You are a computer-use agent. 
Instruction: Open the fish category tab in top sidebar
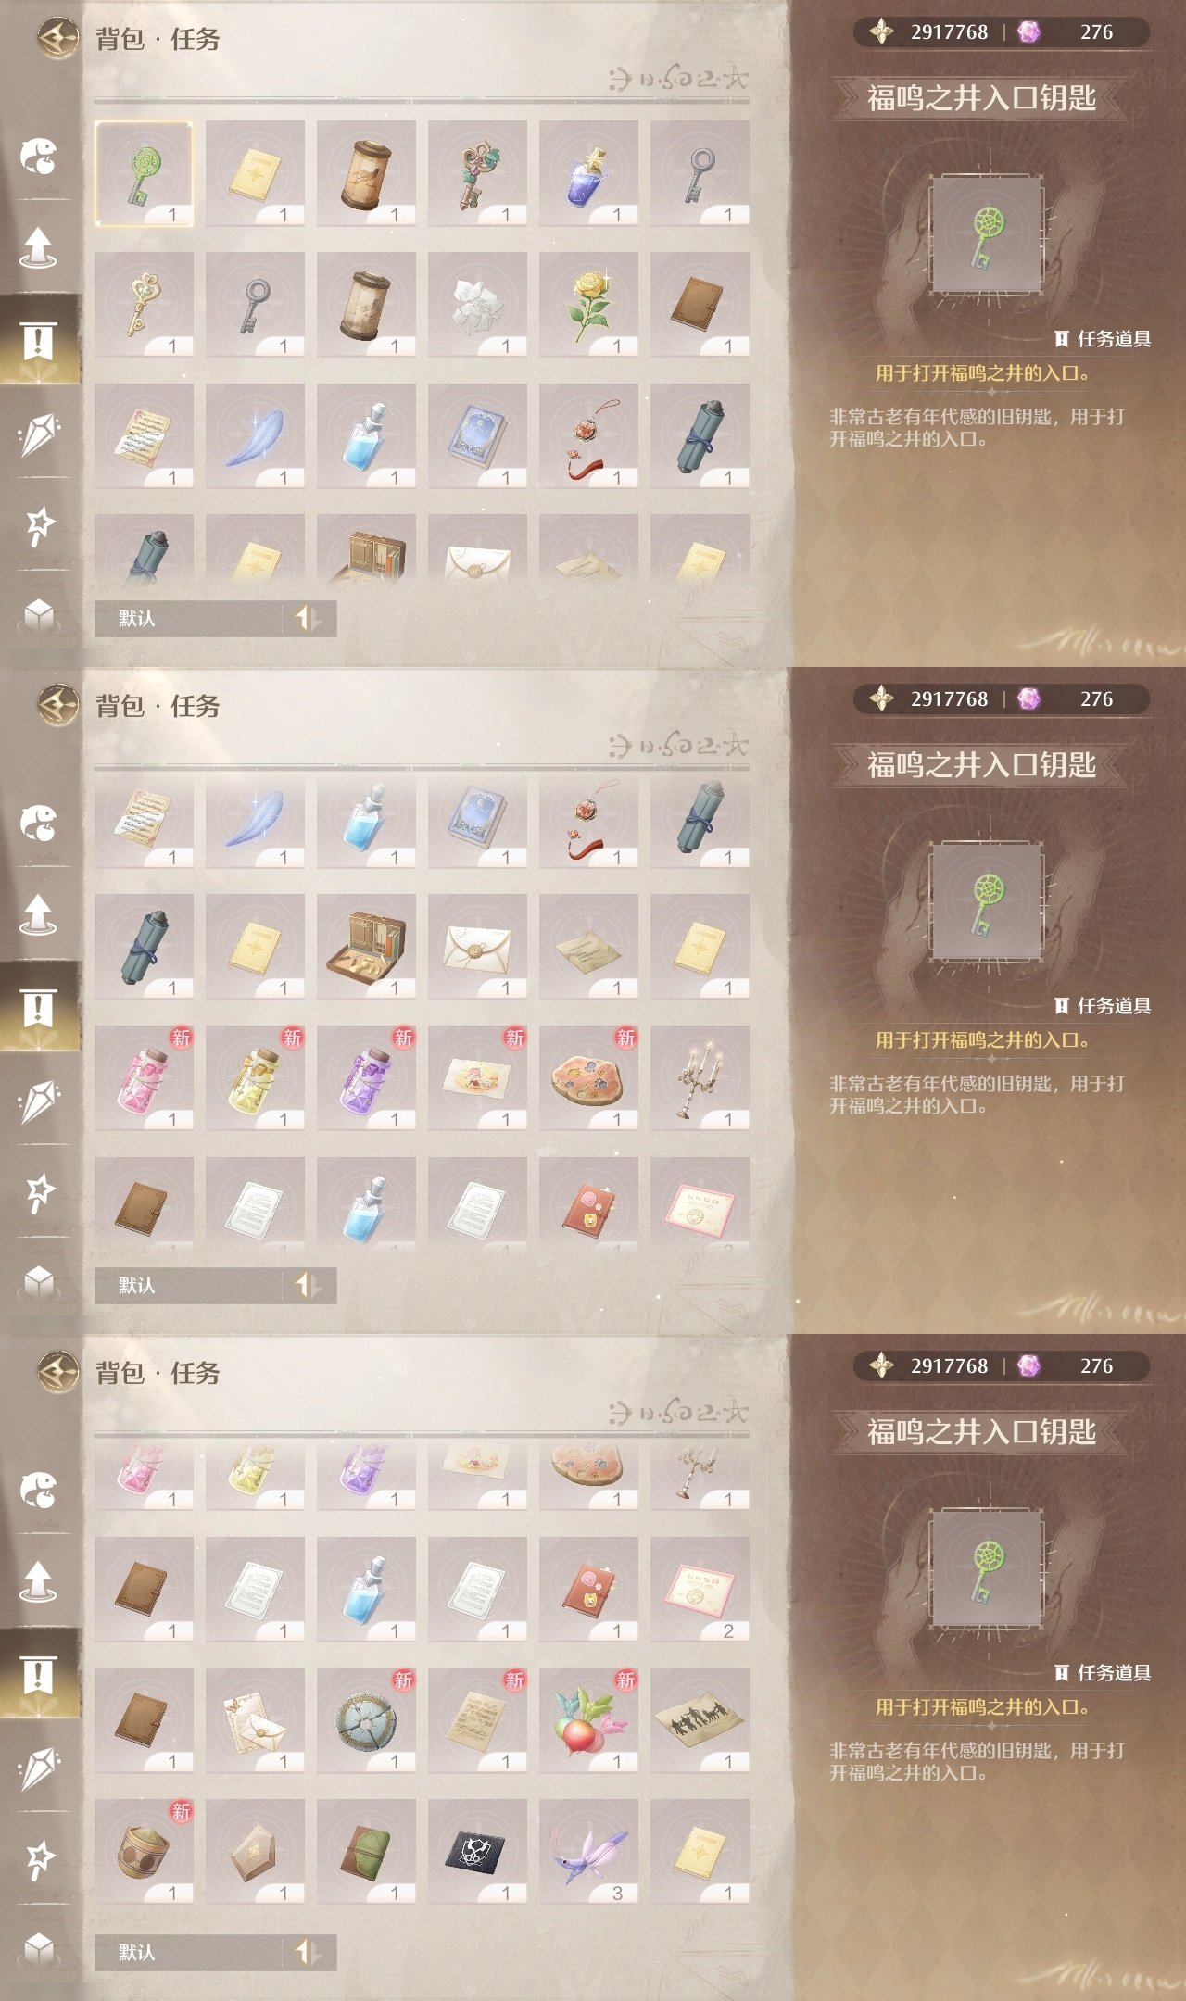(39, 156)
